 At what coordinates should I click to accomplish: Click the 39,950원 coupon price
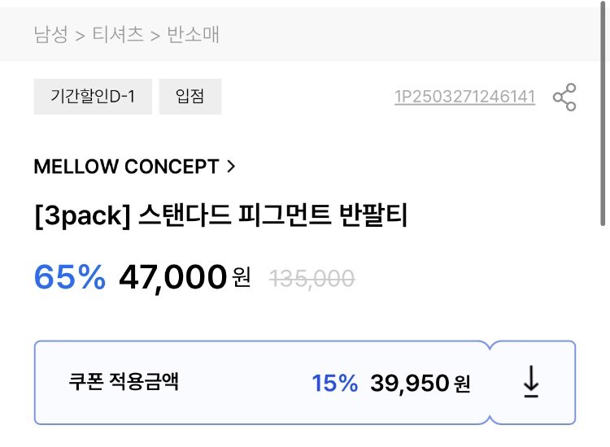pos(420,384)
